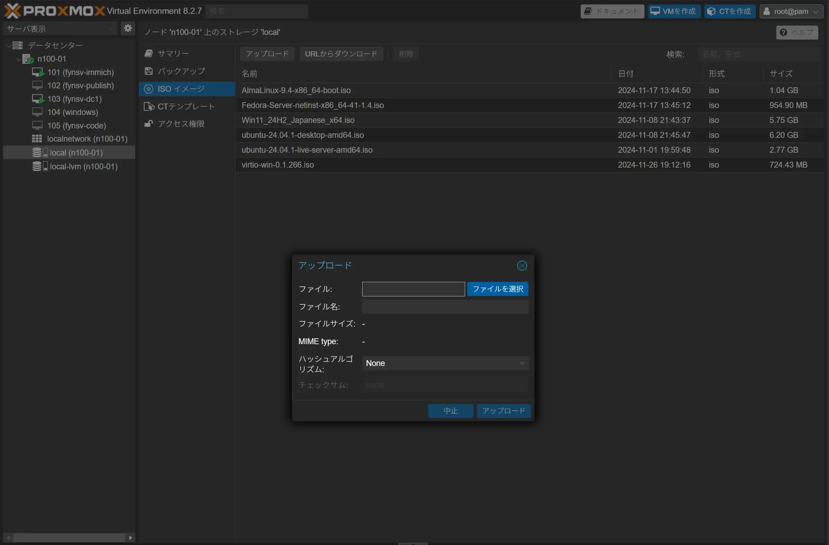829x545 pixels.
Task: Click the CTを作成 cube icon
Action: [x=712, y=11]
